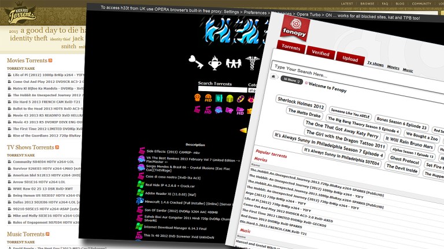
Task: Click the 'identity theft' tag on Kickass
Action: pos(28,38)
